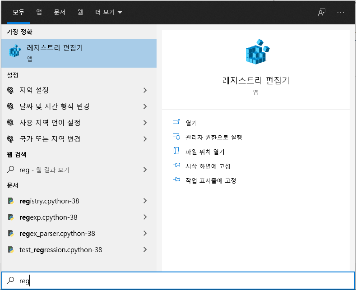Image resolution: width=356 pixels, height=290 pixels.
Task: Expand the arrow for 날짜 및 시간 형식 변경
Action: [x=145, y=106]
